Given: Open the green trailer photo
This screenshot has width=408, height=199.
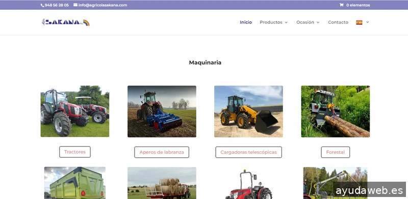Looking at the screenshot, I should [75, 183].
